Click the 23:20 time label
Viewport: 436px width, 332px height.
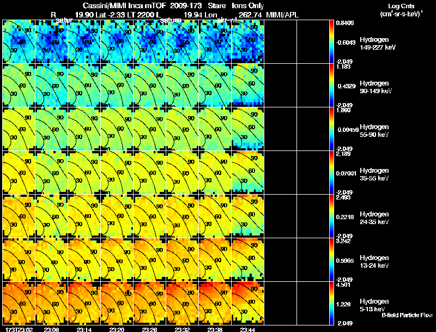click(117, 329)
